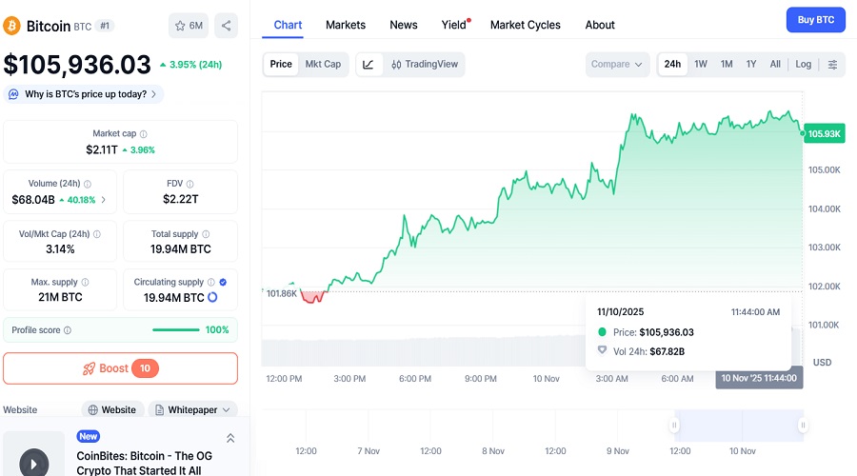857x476 pixels.
Task: Show FDV info icon
Action: pos(189,184)
